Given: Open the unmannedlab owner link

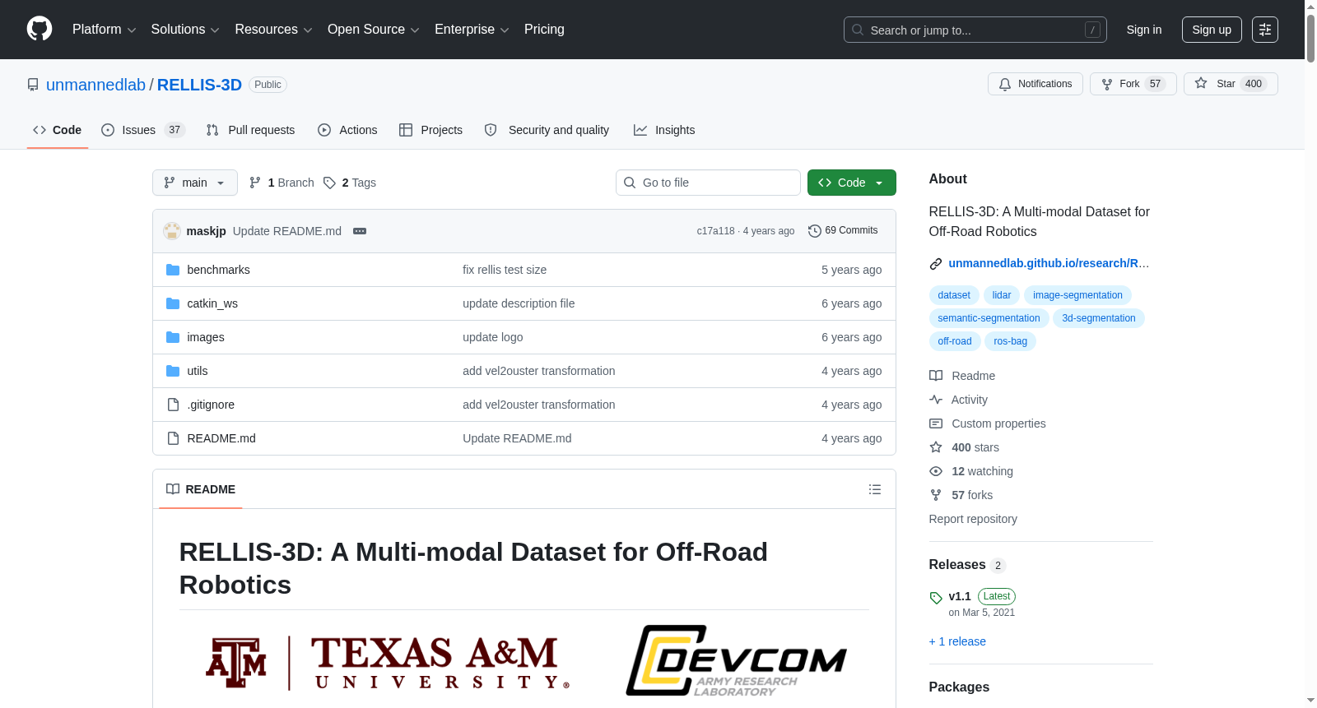Looking at the screenshot, I should (x=95, y=85).
